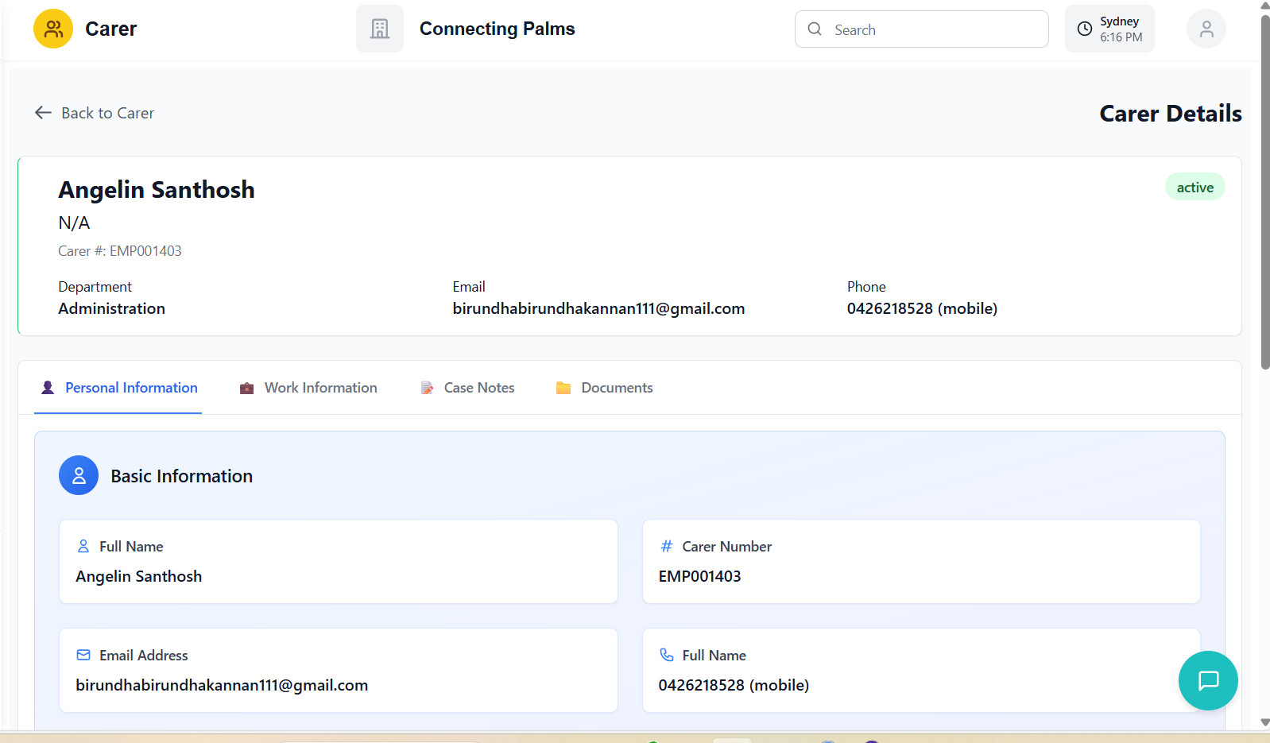Switch to the Work Information tab
1270x743 pixels.
(308, 388)
